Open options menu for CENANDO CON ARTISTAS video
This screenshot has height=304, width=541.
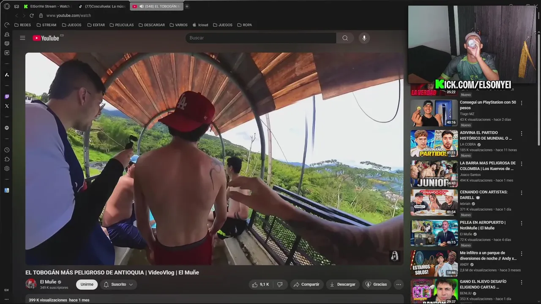(x=522, y=193)
